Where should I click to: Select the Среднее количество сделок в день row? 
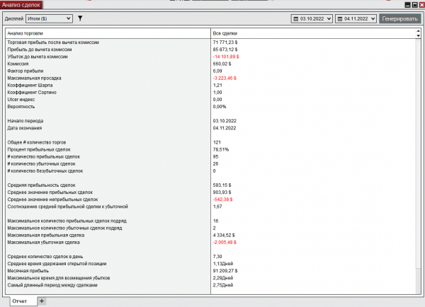(x=45, y=257)
